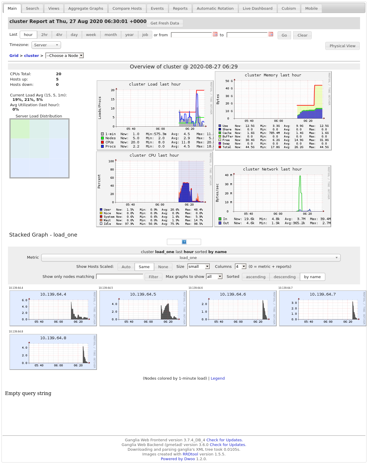
Task: Open the cluster Memory last hour graph
Action: 273,111
